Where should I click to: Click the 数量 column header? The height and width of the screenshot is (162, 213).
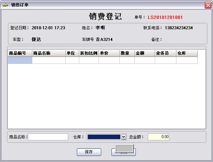[127, 53]
